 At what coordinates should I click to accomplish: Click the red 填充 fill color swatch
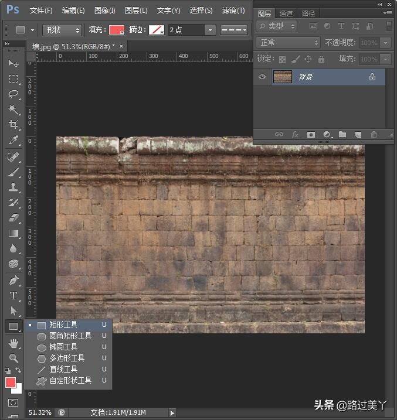coord(116,30)
